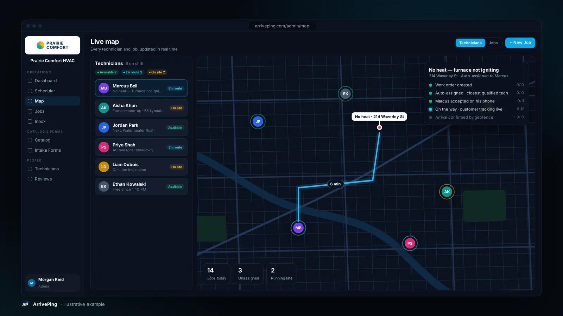
Task: Click Priya Shah's PS avatar in list
Action: click(104, 147)
